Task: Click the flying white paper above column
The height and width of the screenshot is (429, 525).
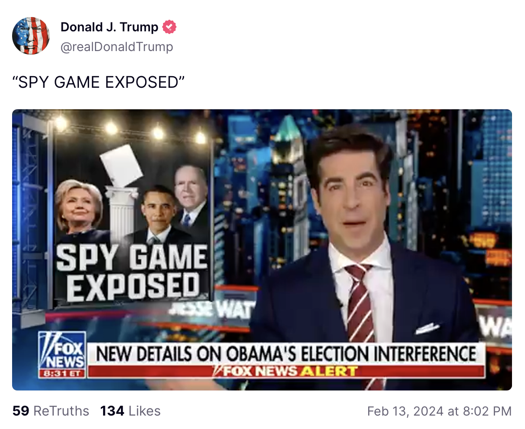Action: (121, 166)
